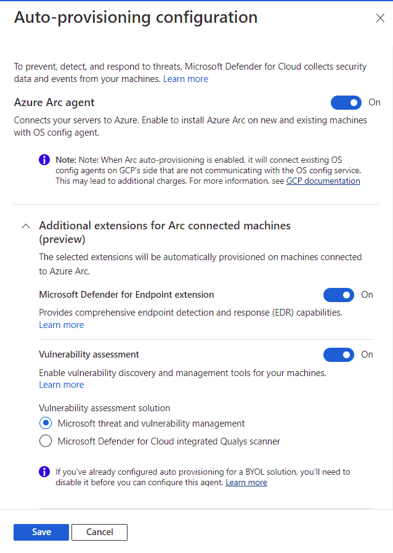Open Learn more link in intro paragraph
This screenshot has width=393, height=553.
[185, 79]
